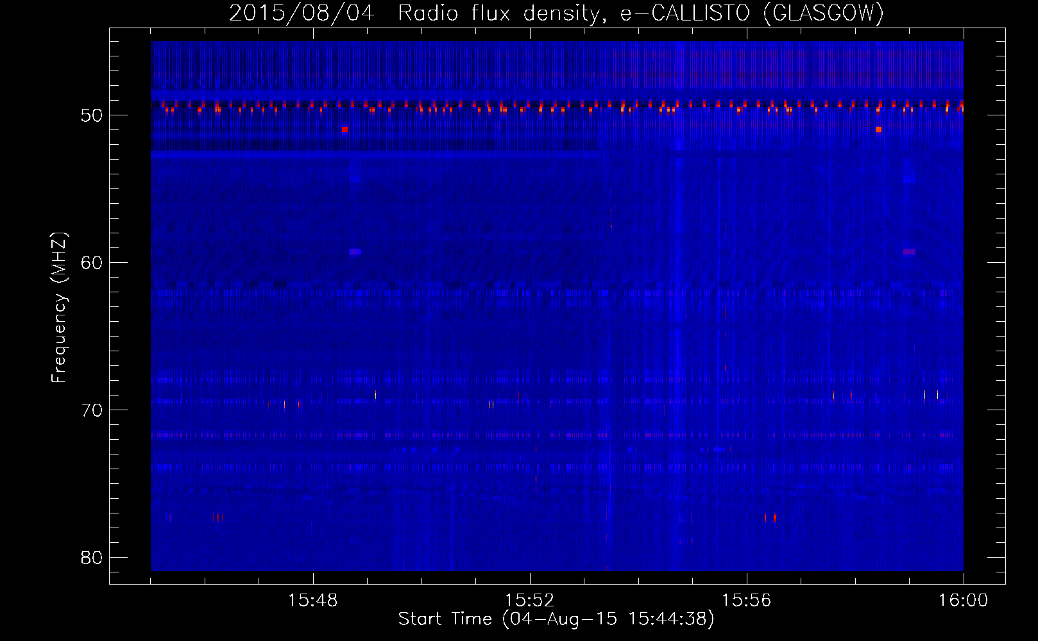Click the 60 frequency tick label
Screen dimensions: 1038x641
pyautogui.click(x=92, y=263)
